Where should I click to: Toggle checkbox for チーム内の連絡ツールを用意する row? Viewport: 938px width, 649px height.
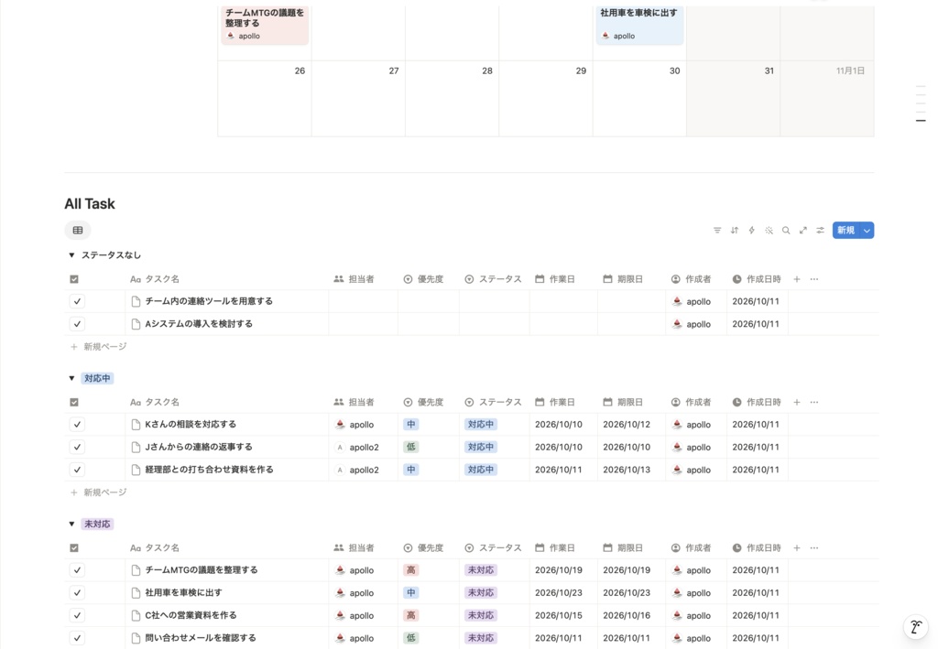[77, 301]
